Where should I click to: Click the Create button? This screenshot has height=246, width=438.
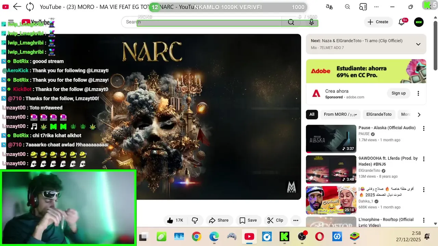[378, 22]
